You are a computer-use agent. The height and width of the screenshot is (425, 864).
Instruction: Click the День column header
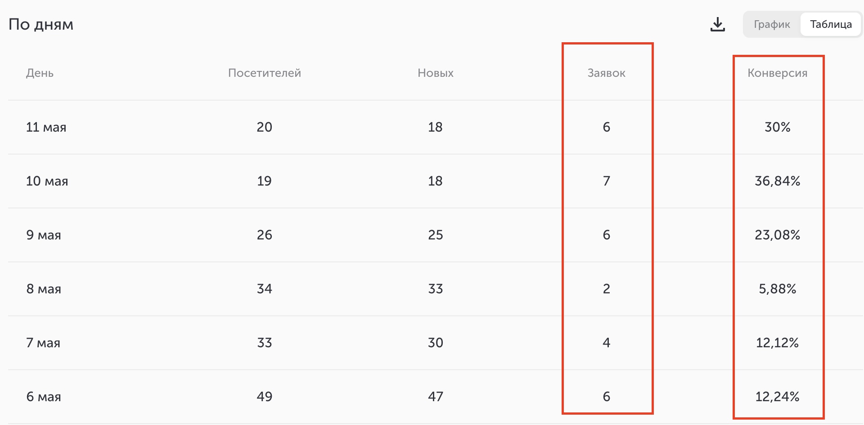click(x=40, y=73)
